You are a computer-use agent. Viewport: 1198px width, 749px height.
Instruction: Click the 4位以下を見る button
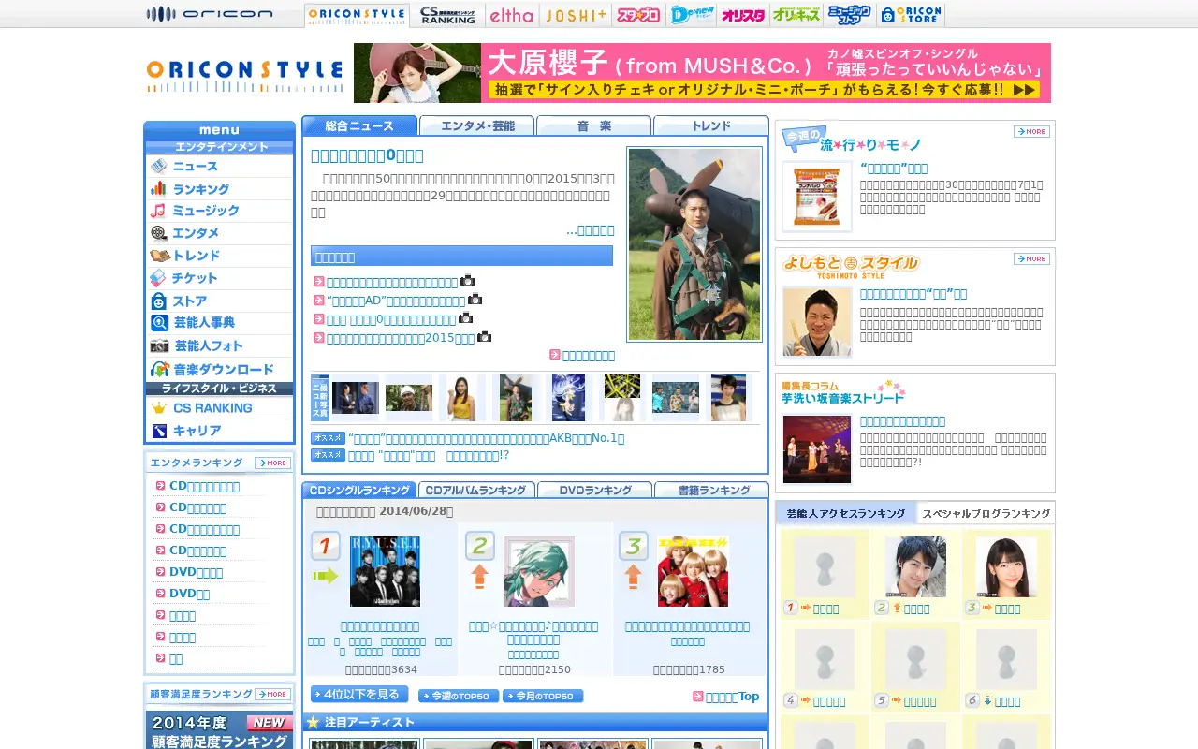point(359,695)
